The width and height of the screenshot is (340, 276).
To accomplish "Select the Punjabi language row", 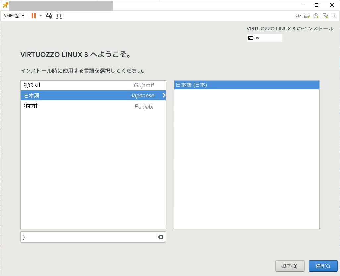I will click(x=93, y=106).
